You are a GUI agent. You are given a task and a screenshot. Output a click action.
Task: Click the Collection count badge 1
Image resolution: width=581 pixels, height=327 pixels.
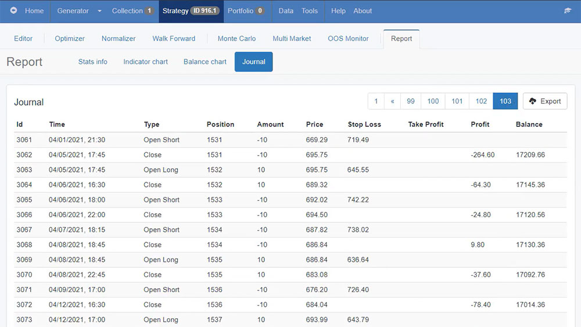tap(149, 10)
